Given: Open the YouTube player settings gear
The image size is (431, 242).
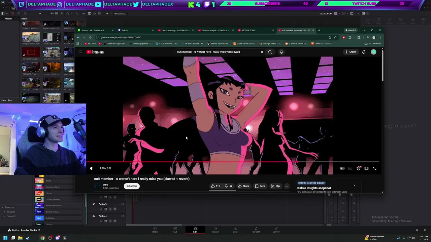Looking at the screenshot, I should 358,168.
